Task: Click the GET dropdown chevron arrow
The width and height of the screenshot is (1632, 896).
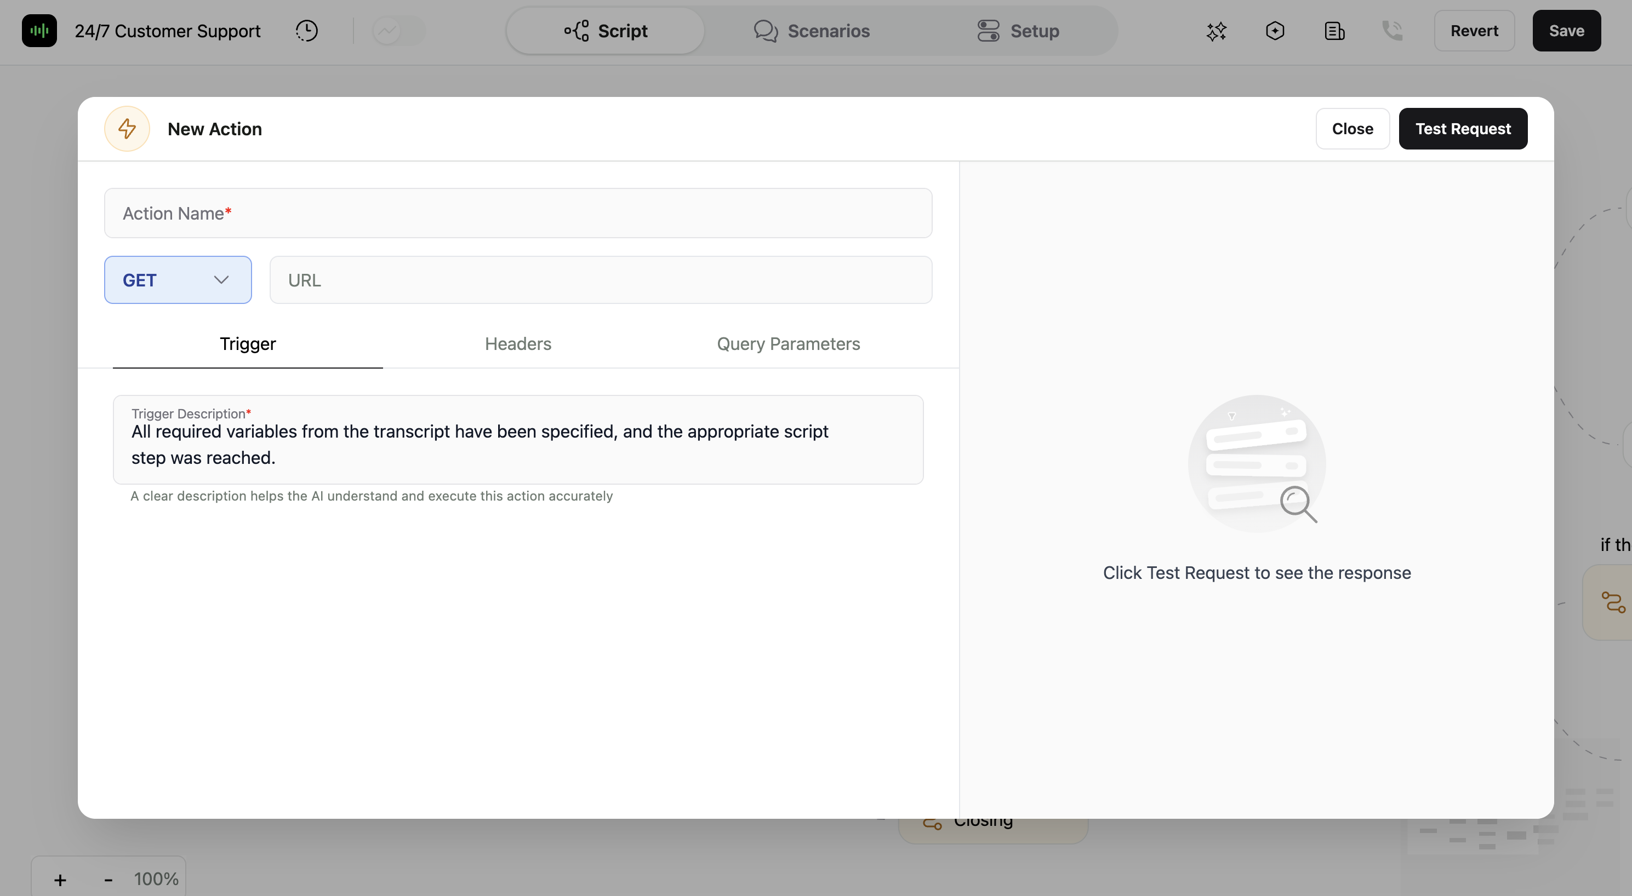Action: (x=221, y=280)
